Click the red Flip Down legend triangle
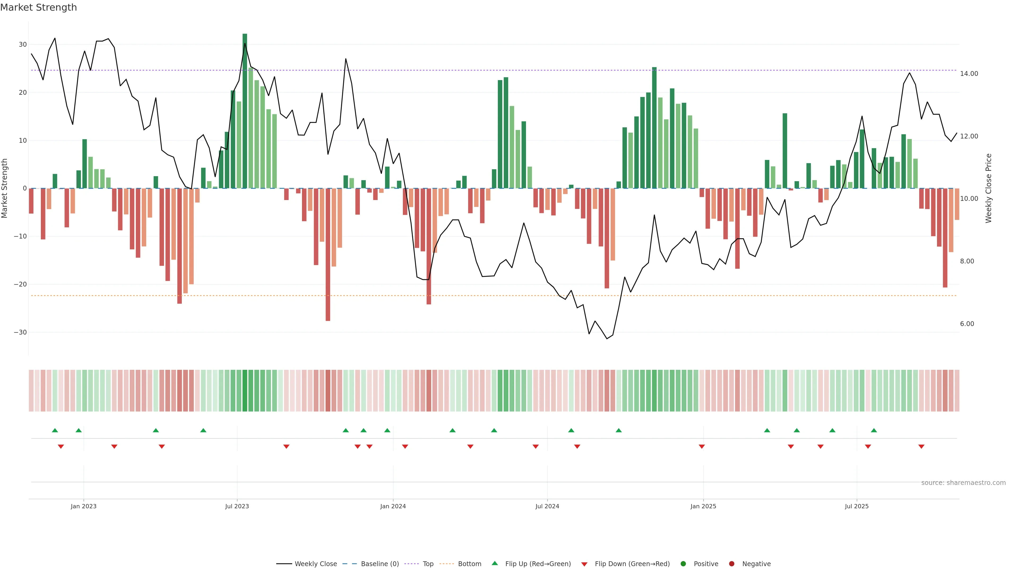The image size is (1019, 573). pos(584,564)
